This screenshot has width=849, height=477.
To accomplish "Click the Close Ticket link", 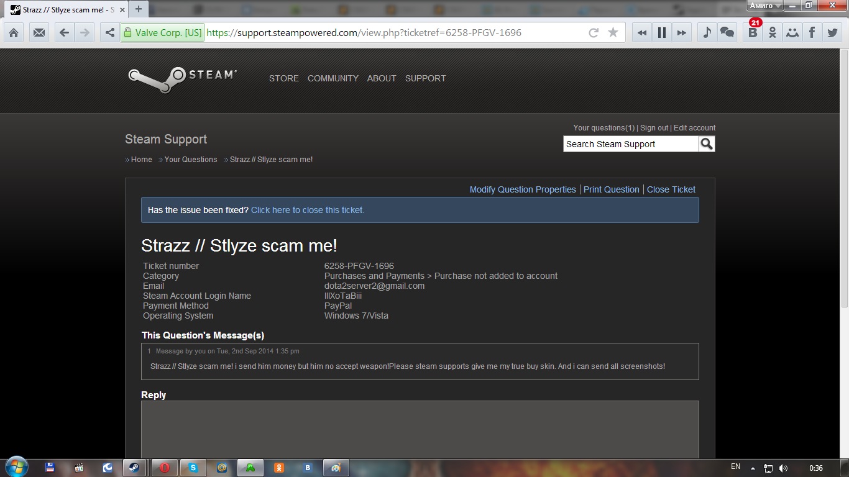I will [x=671, y=189].
